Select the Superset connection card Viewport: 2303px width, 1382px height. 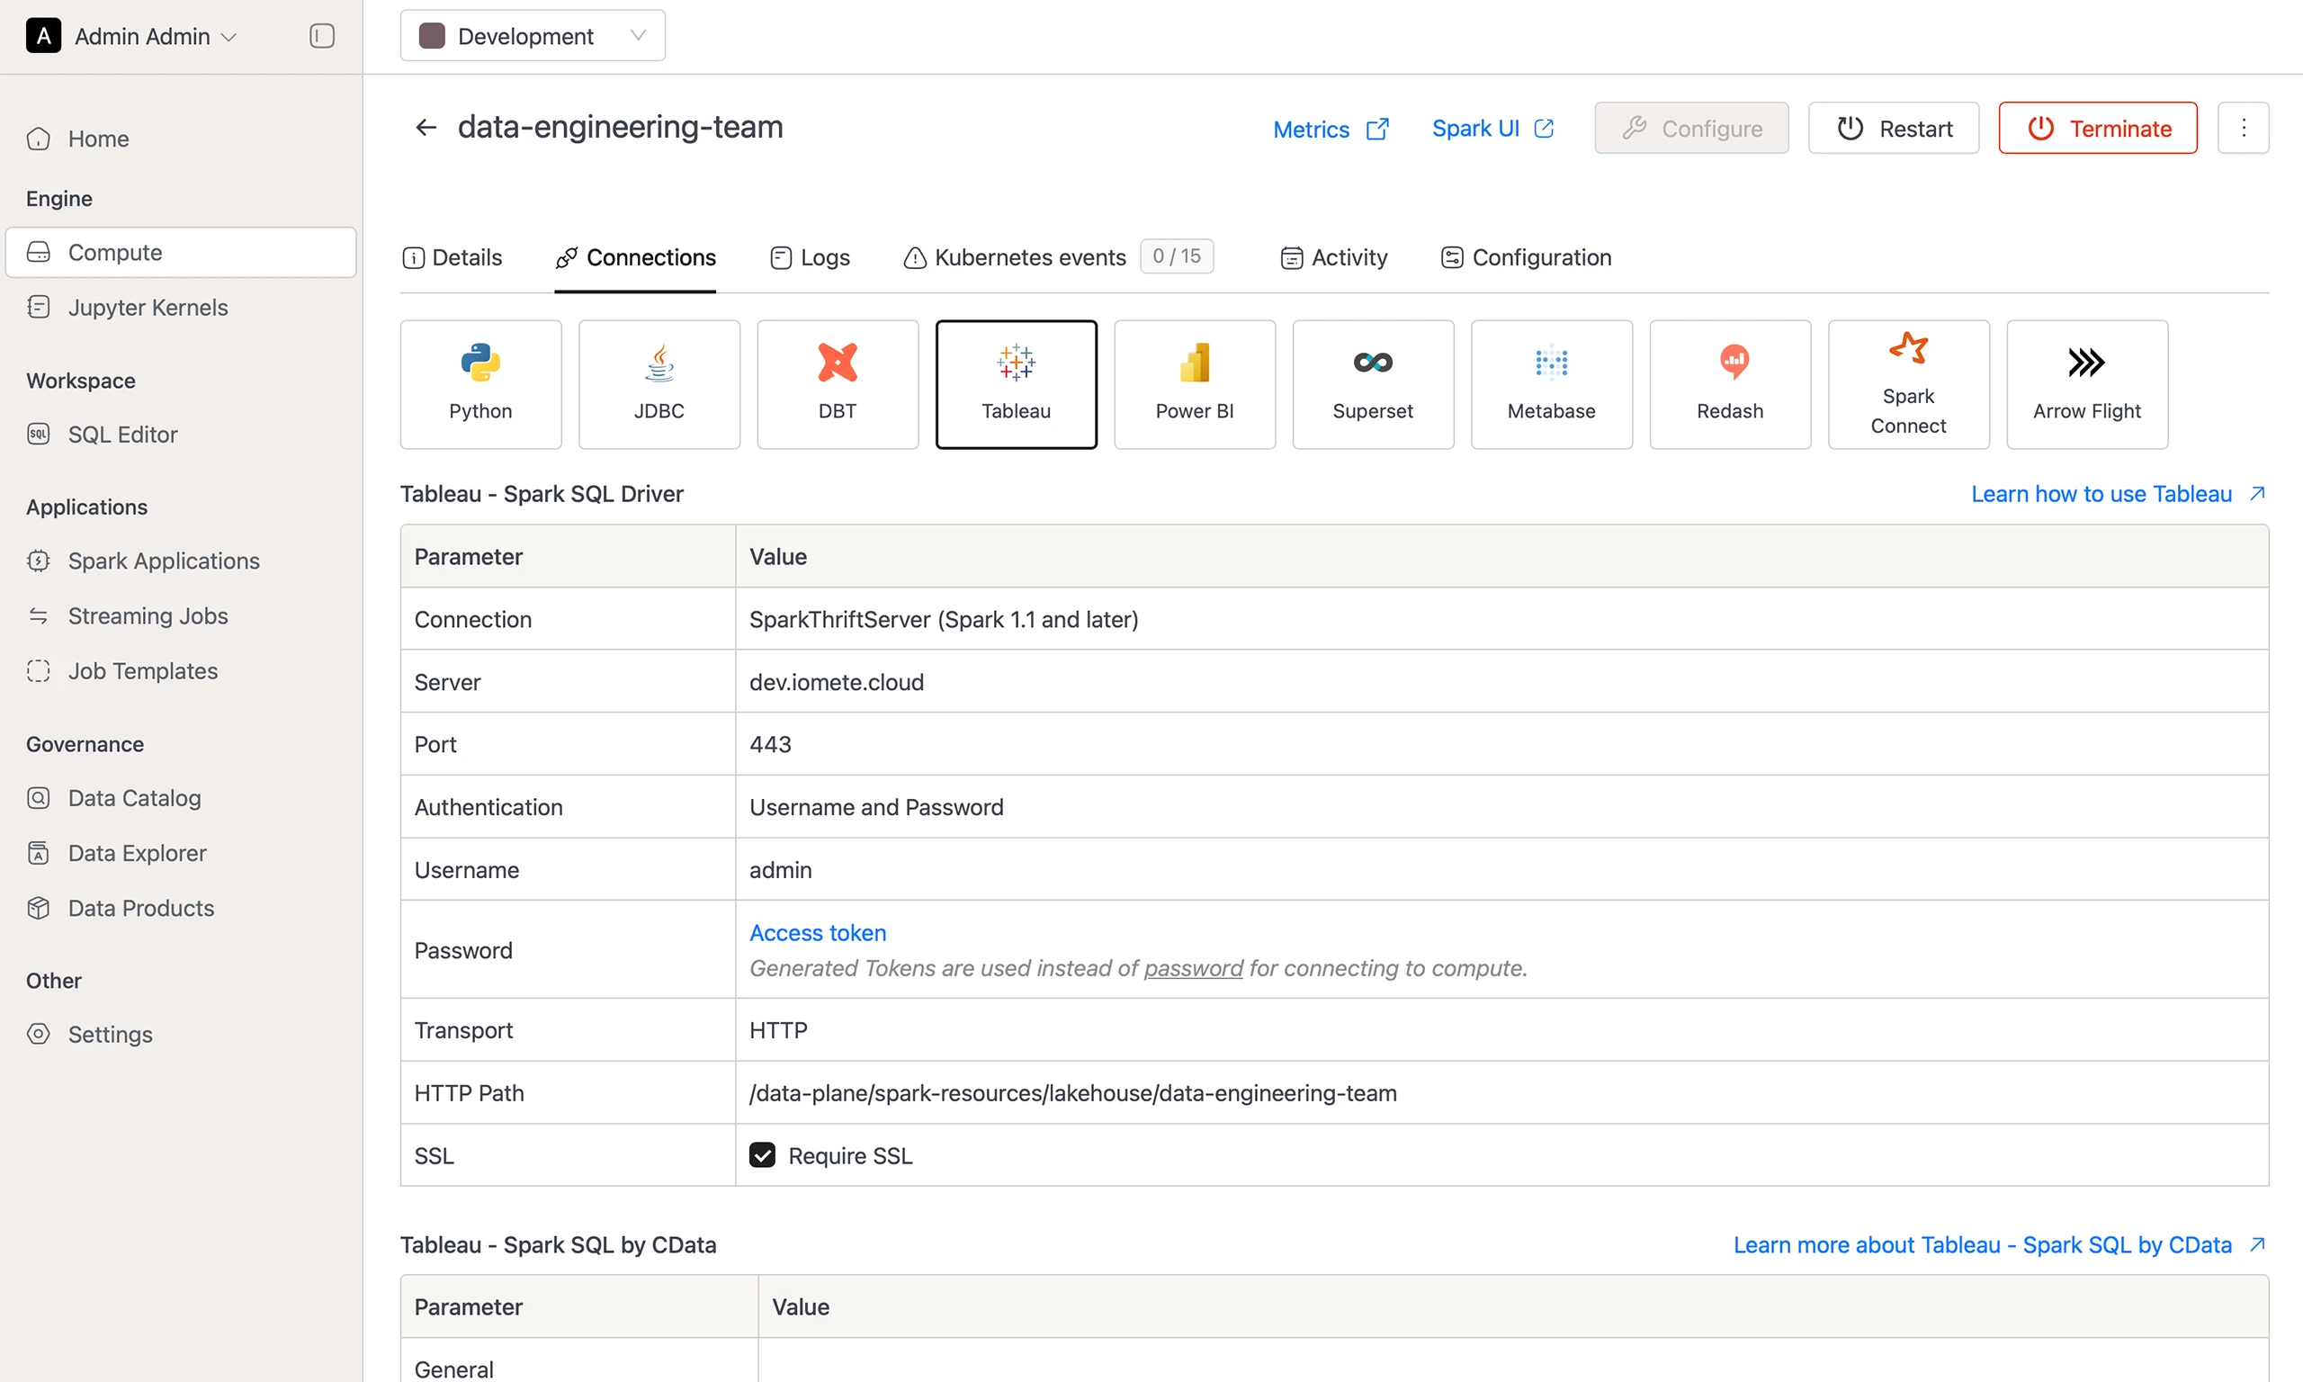pos(1373,383)
